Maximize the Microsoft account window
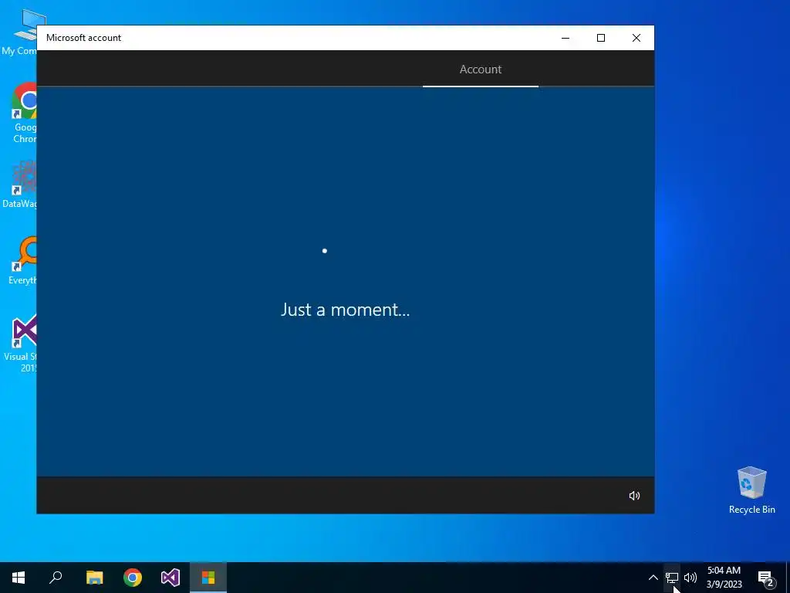This screenshot has width=790, height=593. (600, 38)
